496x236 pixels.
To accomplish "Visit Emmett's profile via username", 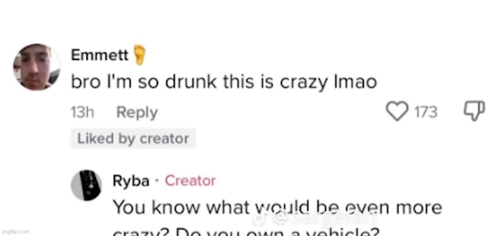I will [100, 56].
